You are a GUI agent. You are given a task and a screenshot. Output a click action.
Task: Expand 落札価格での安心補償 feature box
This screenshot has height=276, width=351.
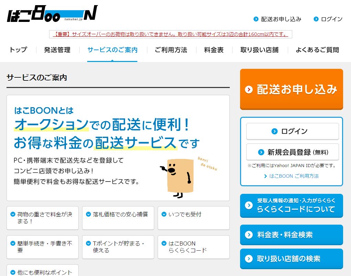tap(118, 218)
